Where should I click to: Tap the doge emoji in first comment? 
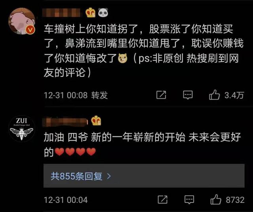click(x=123, y=58)
